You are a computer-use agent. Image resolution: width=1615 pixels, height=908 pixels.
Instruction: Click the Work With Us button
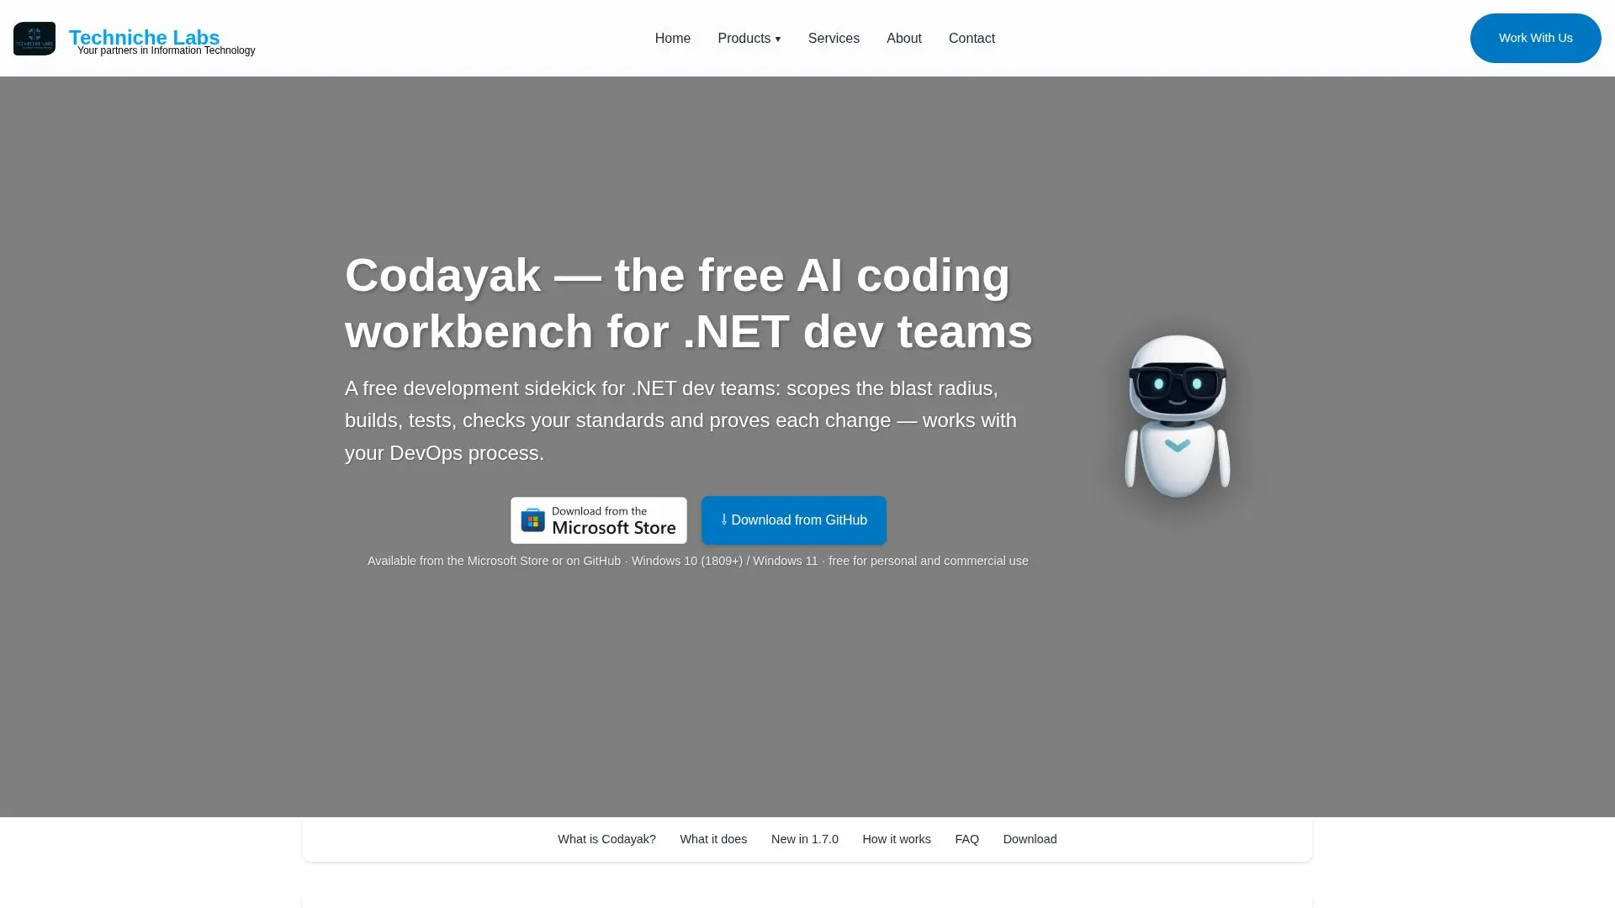tap(1535, 38)
